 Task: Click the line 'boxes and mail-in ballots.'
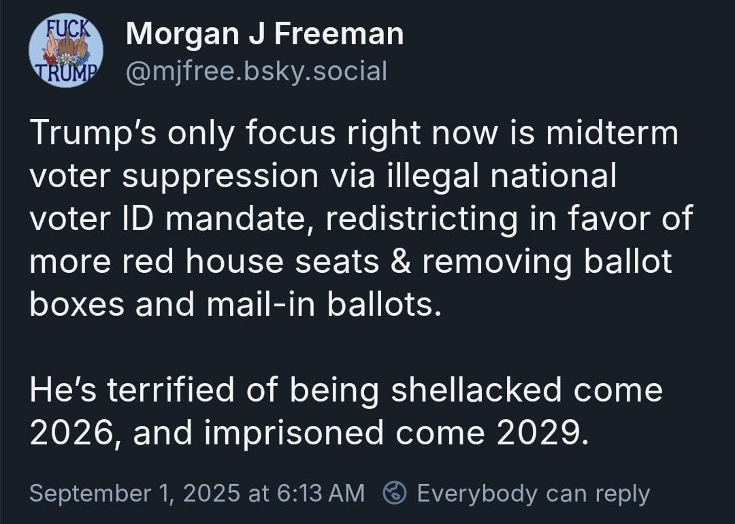(235, 305)
